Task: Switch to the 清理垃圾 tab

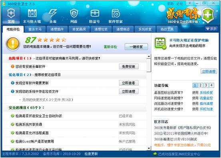Action: coord(101,29)
